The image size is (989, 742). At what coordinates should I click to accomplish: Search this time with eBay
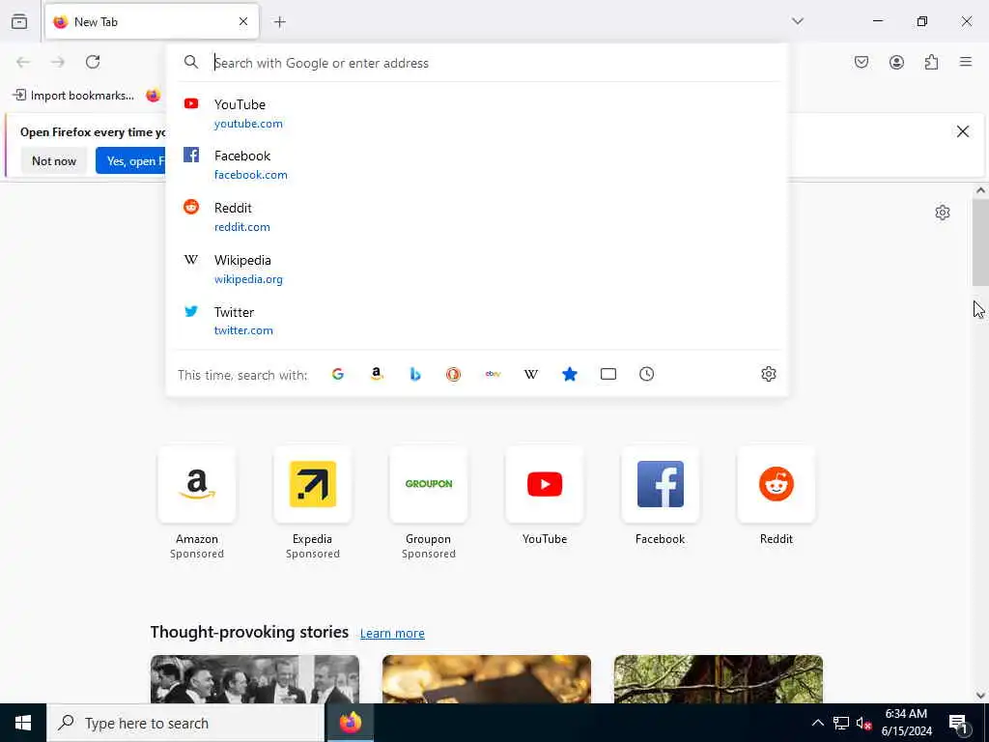[x=493, y=374]
